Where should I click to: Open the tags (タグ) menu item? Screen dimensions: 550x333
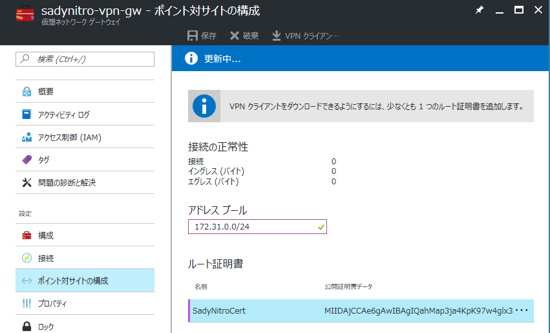click(x=85, y=160)
